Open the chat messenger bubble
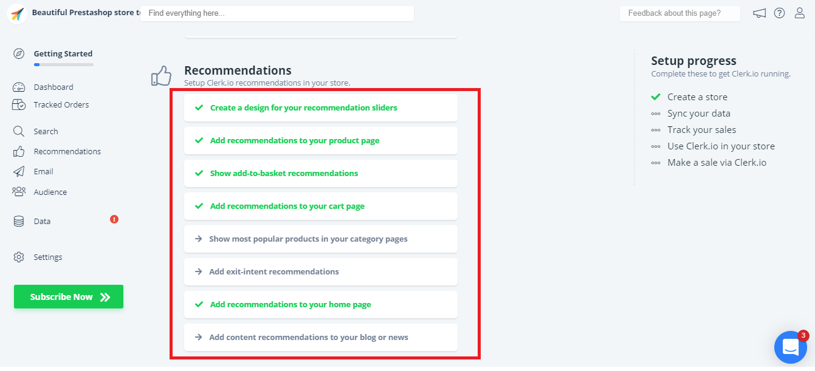This screenshot has height=371, width=815. click(x=790, y=347)
